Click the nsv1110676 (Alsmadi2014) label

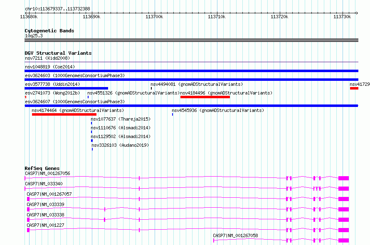pos(121,128)
